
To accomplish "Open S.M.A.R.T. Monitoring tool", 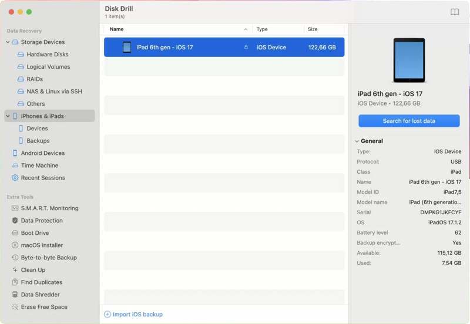I will pos(50,208).
